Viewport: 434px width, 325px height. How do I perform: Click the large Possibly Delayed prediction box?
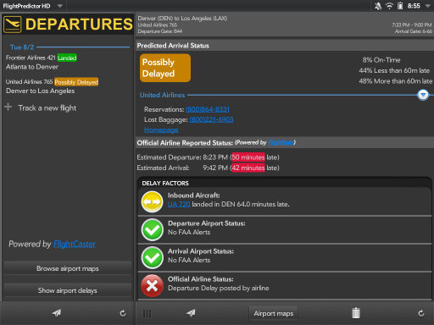pyautogui.click(x=165, y=68)
